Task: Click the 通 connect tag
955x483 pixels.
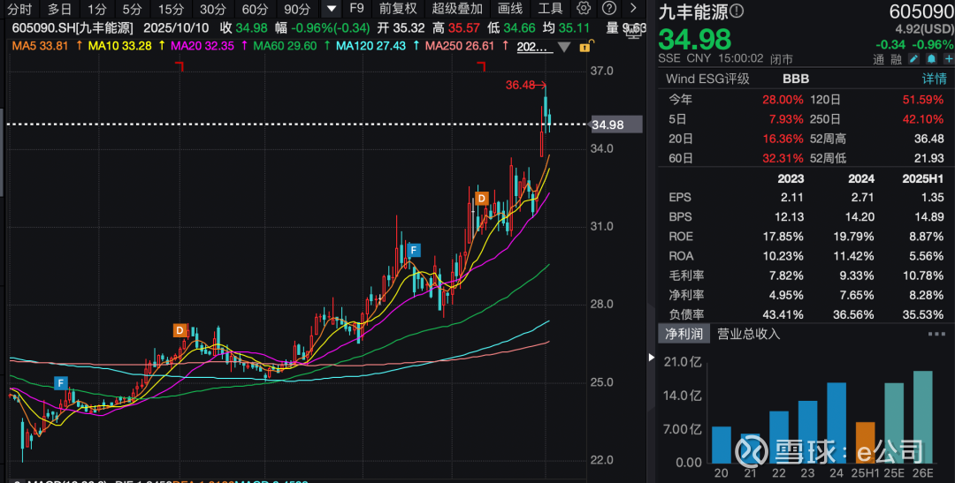Action: click(x=878, y=59)
